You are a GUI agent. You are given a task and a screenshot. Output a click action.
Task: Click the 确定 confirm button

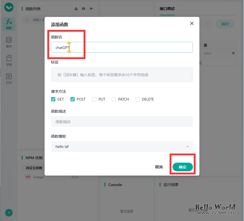(182, 167)
